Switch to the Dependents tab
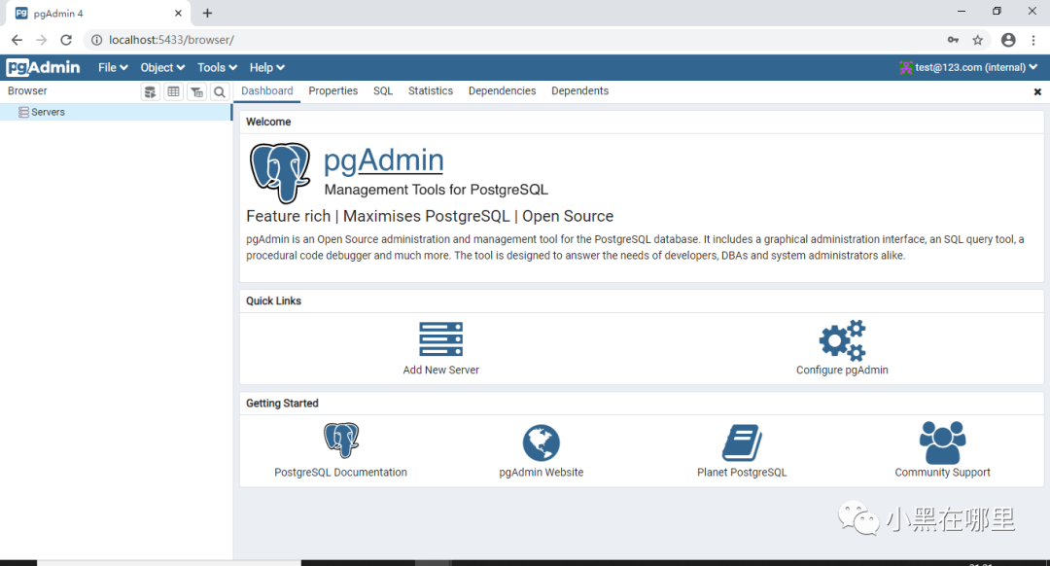The image size is (1050, 566). (579, 91)
